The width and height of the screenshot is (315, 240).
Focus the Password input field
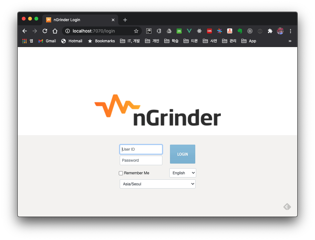[141, 160]
